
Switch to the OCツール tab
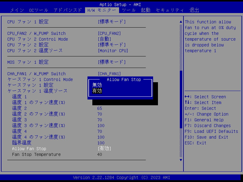click(39, 10)
